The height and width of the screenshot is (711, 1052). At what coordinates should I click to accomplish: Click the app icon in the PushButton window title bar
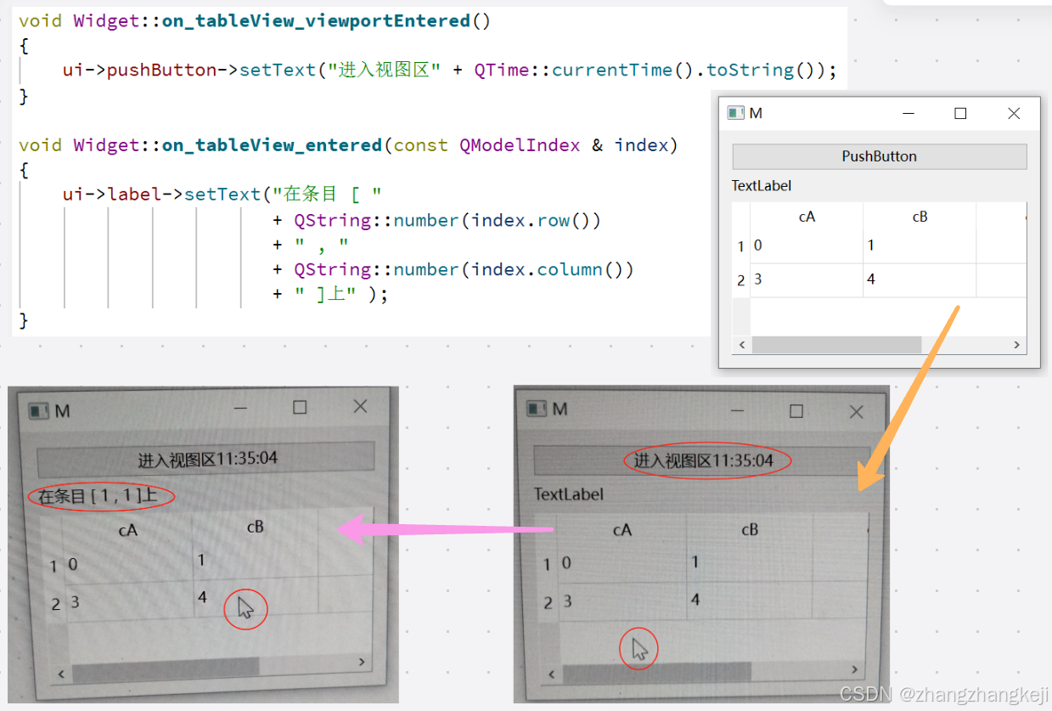[736, 113]
